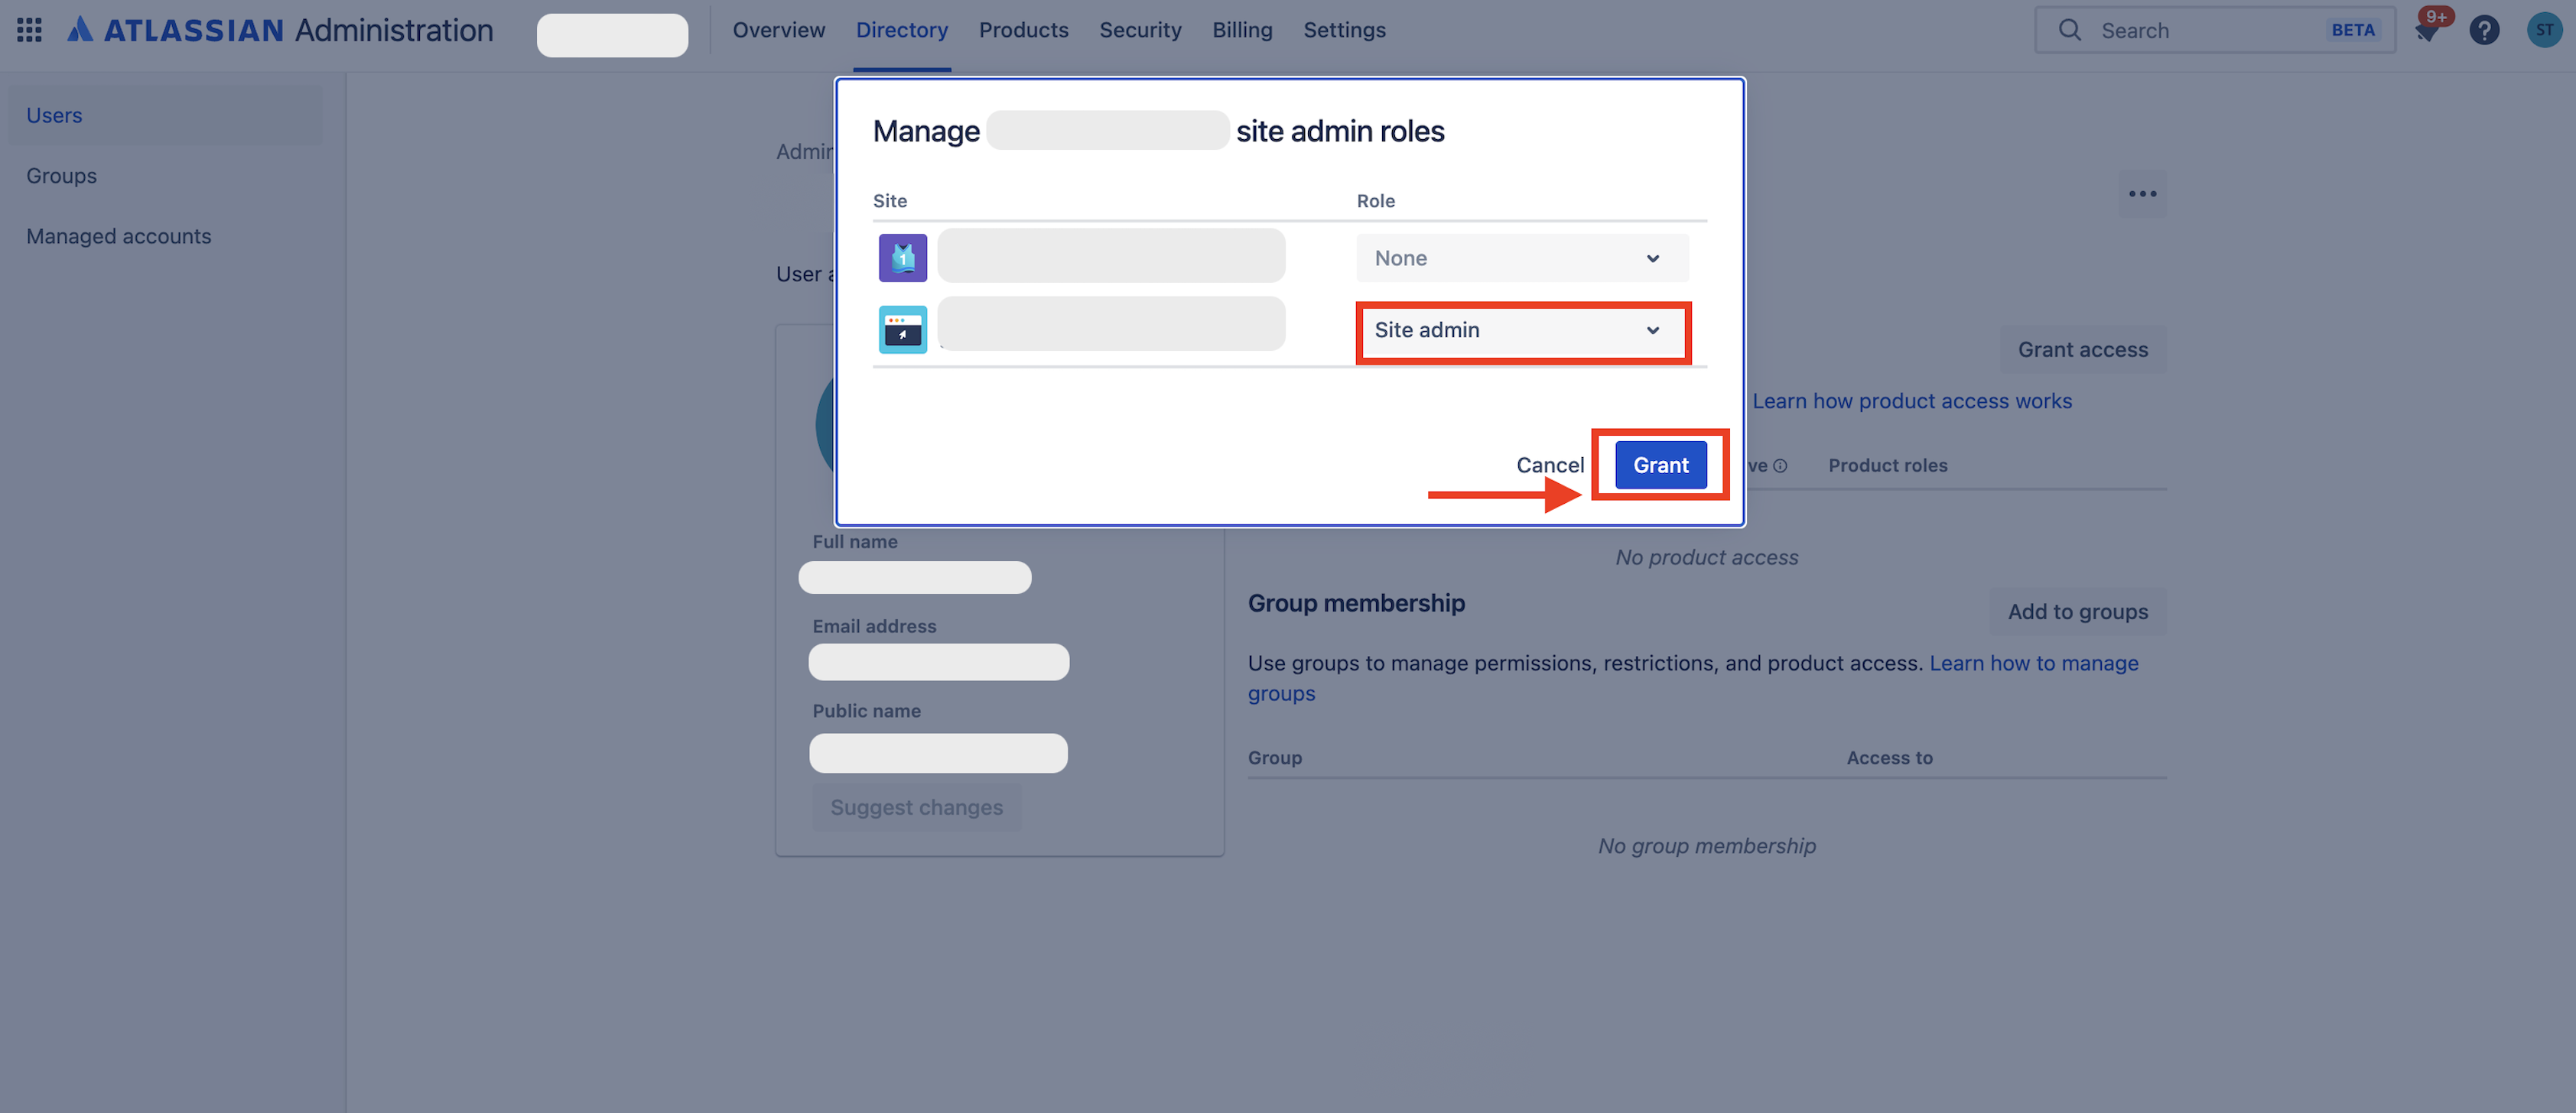Open the three-dot more actions menu

(2142, 194)
